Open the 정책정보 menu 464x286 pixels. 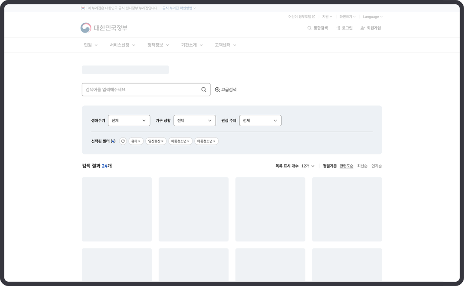[x=158, y=45]
